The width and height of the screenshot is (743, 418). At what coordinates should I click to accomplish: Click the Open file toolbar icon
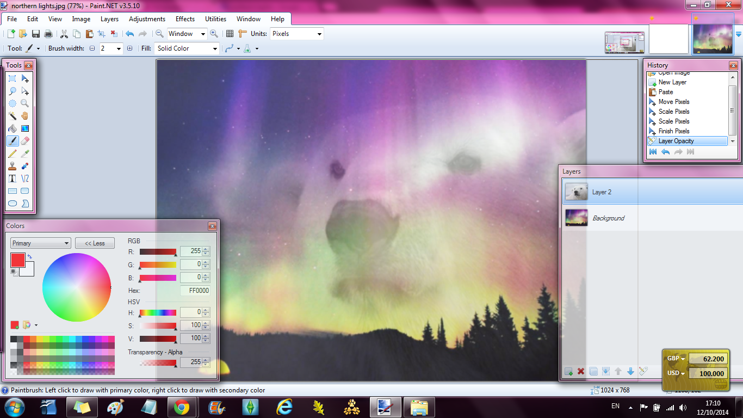[23, 34]
